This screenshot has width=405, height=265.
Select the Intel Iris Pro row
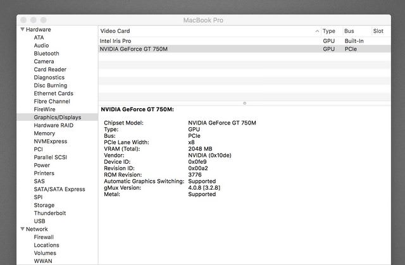point(244,41)
